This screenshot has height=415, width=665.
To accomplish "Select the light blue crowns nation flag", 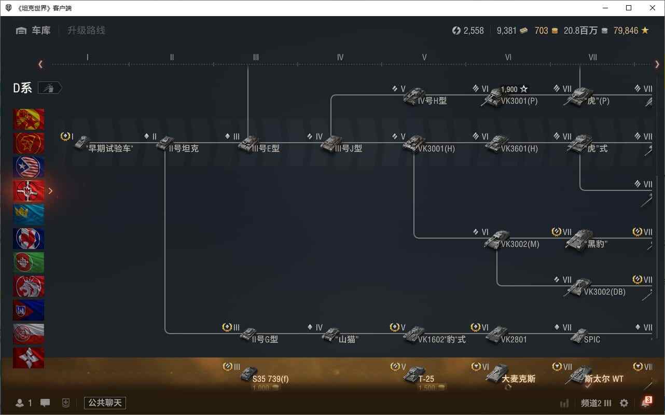I will (29, 215).
